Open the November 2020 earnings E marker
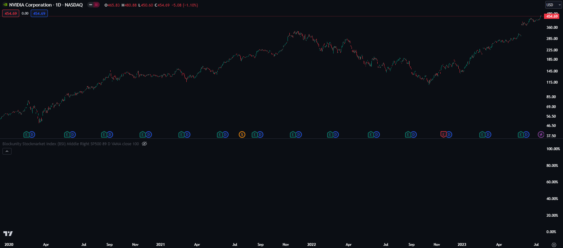Viewport: 563px width, 248px height. [x=143, y=135]
